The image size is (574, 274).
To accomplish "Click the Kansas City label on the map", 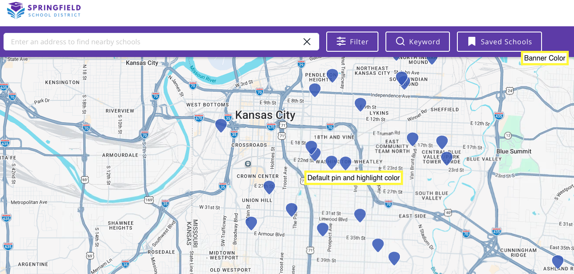I will (x=265, y=115).
